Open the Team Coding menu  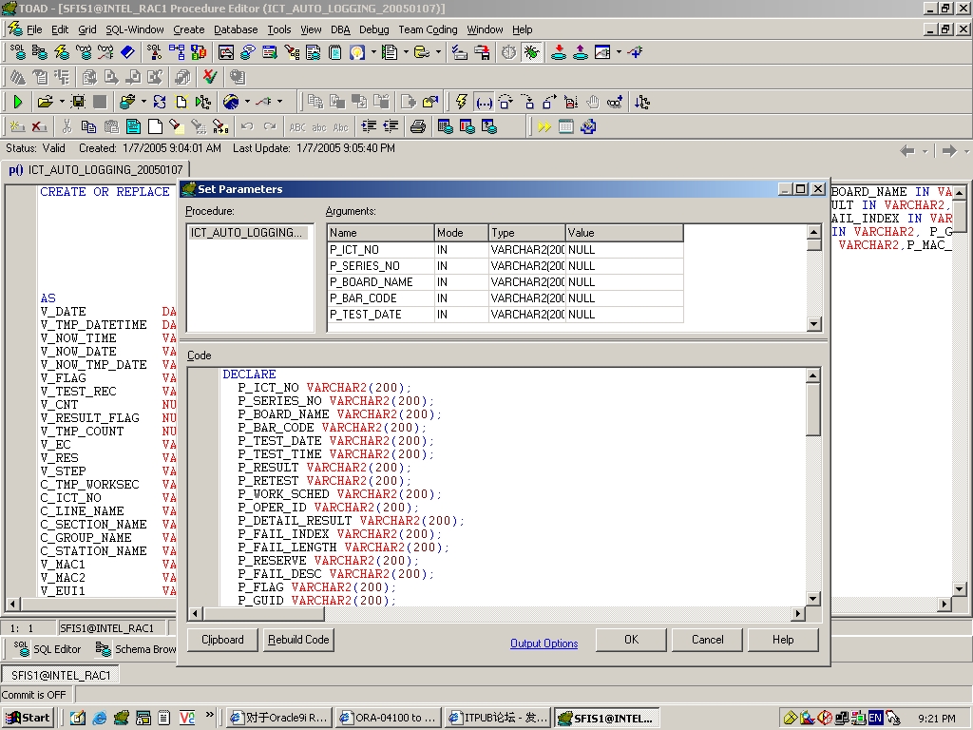coord(428,29)
